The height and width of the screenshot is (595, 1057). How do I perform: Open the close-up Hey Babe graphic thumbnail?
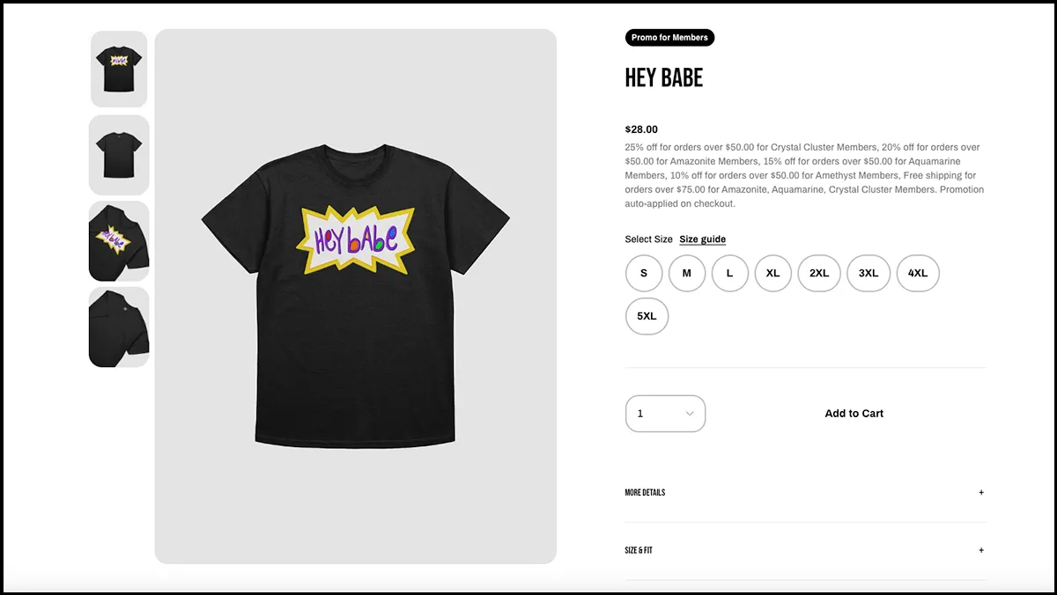(119, 241)
